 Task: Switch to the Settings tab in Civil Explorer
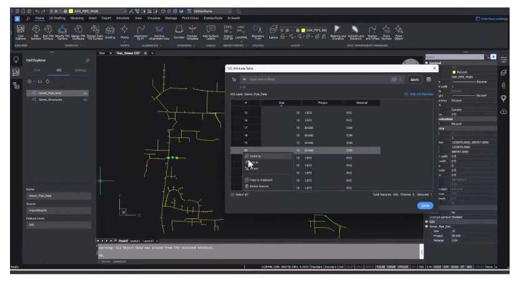80,70
